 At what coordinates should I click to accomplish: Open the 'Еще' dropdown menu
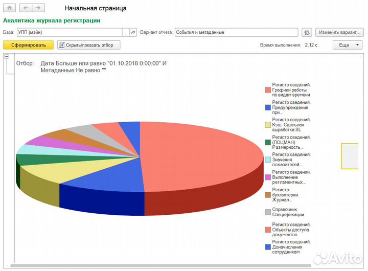click(x=348, y=45)
